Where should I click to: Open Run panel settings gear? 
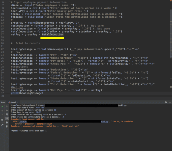pyautogui.click(x=166, y=102)
